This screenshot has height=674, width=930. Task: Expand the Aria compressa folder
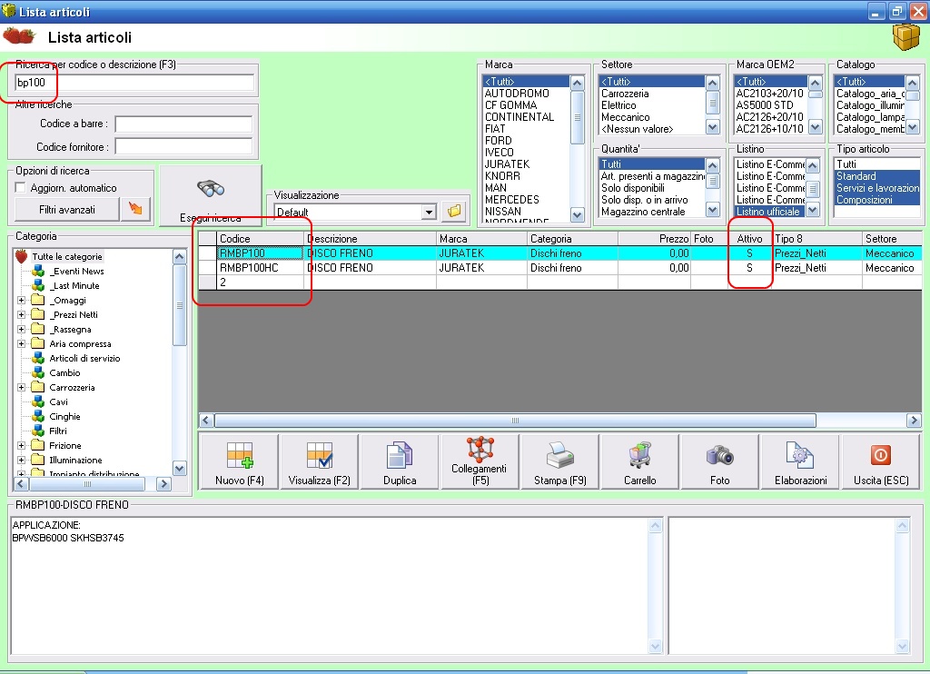(22, 343)
